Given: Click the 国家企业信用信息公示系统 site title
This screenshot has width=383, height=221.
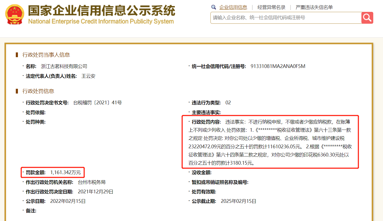Looking at the screenshot, I should pos(101,10).
